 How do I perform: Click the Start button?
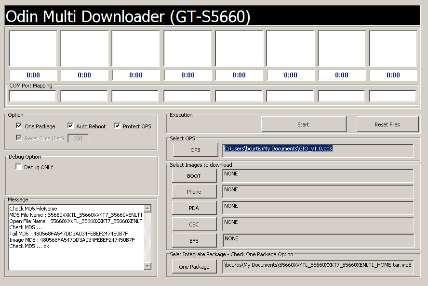(x=303, y=124)
